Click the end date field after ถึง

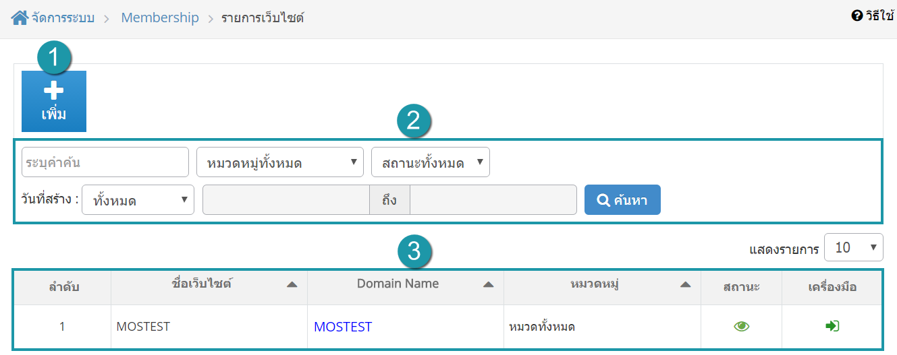pos(493,200)
